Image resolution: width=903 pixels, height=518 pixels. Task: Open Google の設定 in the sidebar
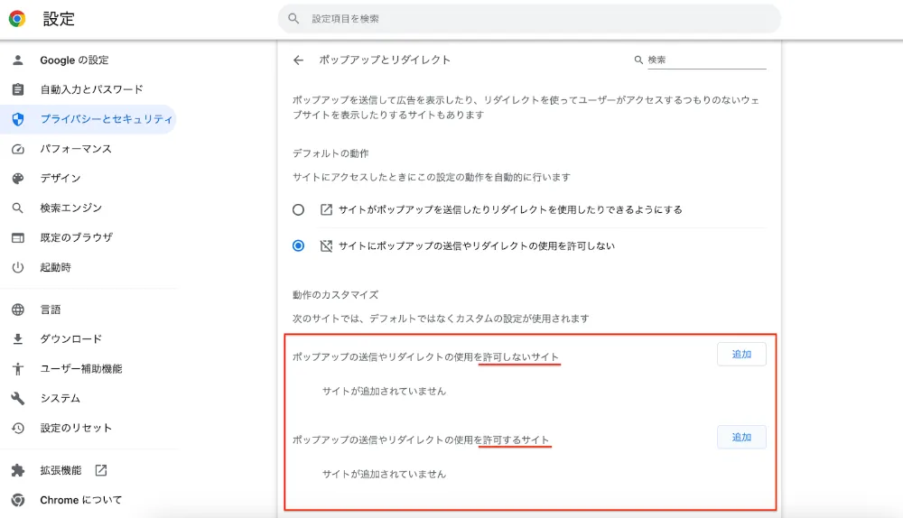74,60
